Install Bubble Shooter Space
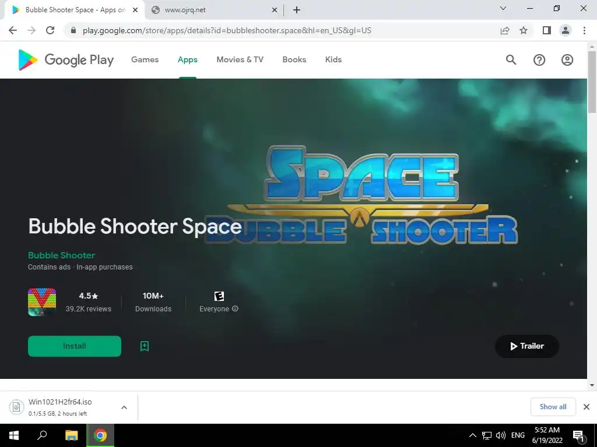The height and width of the screenshot is (447, 597). [x=75, y=346]
